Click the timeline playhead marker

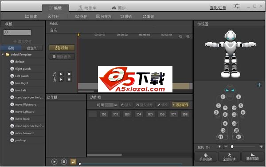(x=78, y=35)
